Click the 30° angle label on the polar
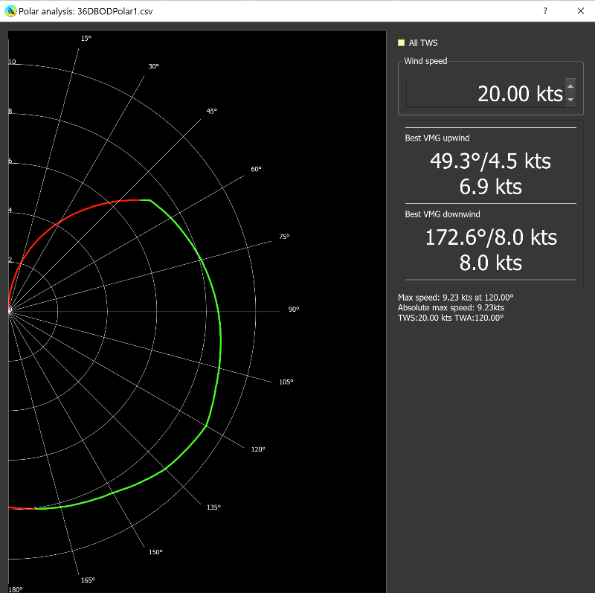Image resolution: width=595 pixels, height=593 pixels. pos(154,66)
